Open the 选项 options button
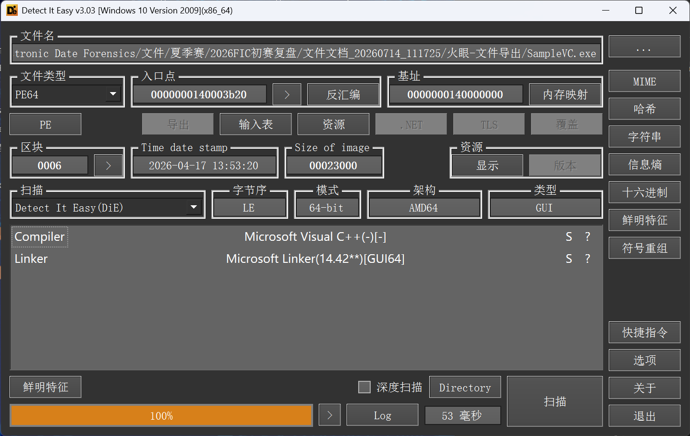 (644, 360)
